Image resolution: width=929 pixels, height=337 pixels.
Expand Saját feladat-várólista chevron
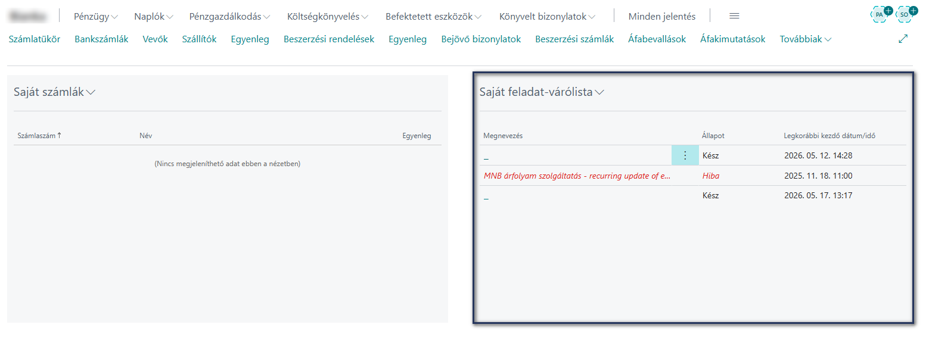tap(599, 92)
